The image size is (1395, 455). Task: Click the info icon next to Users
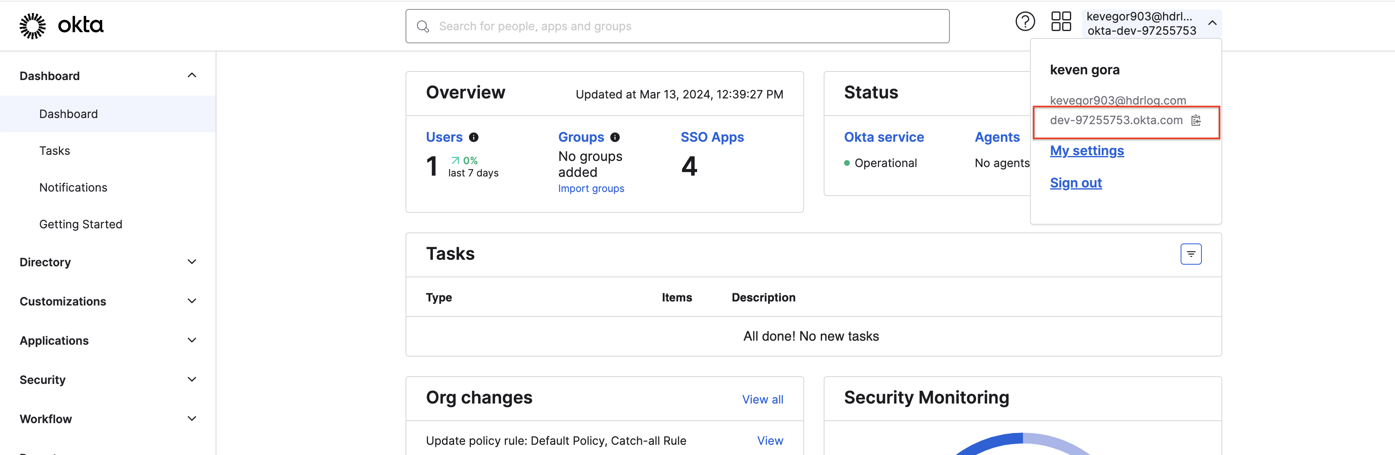pyautogui.click(x=474, y=138)
